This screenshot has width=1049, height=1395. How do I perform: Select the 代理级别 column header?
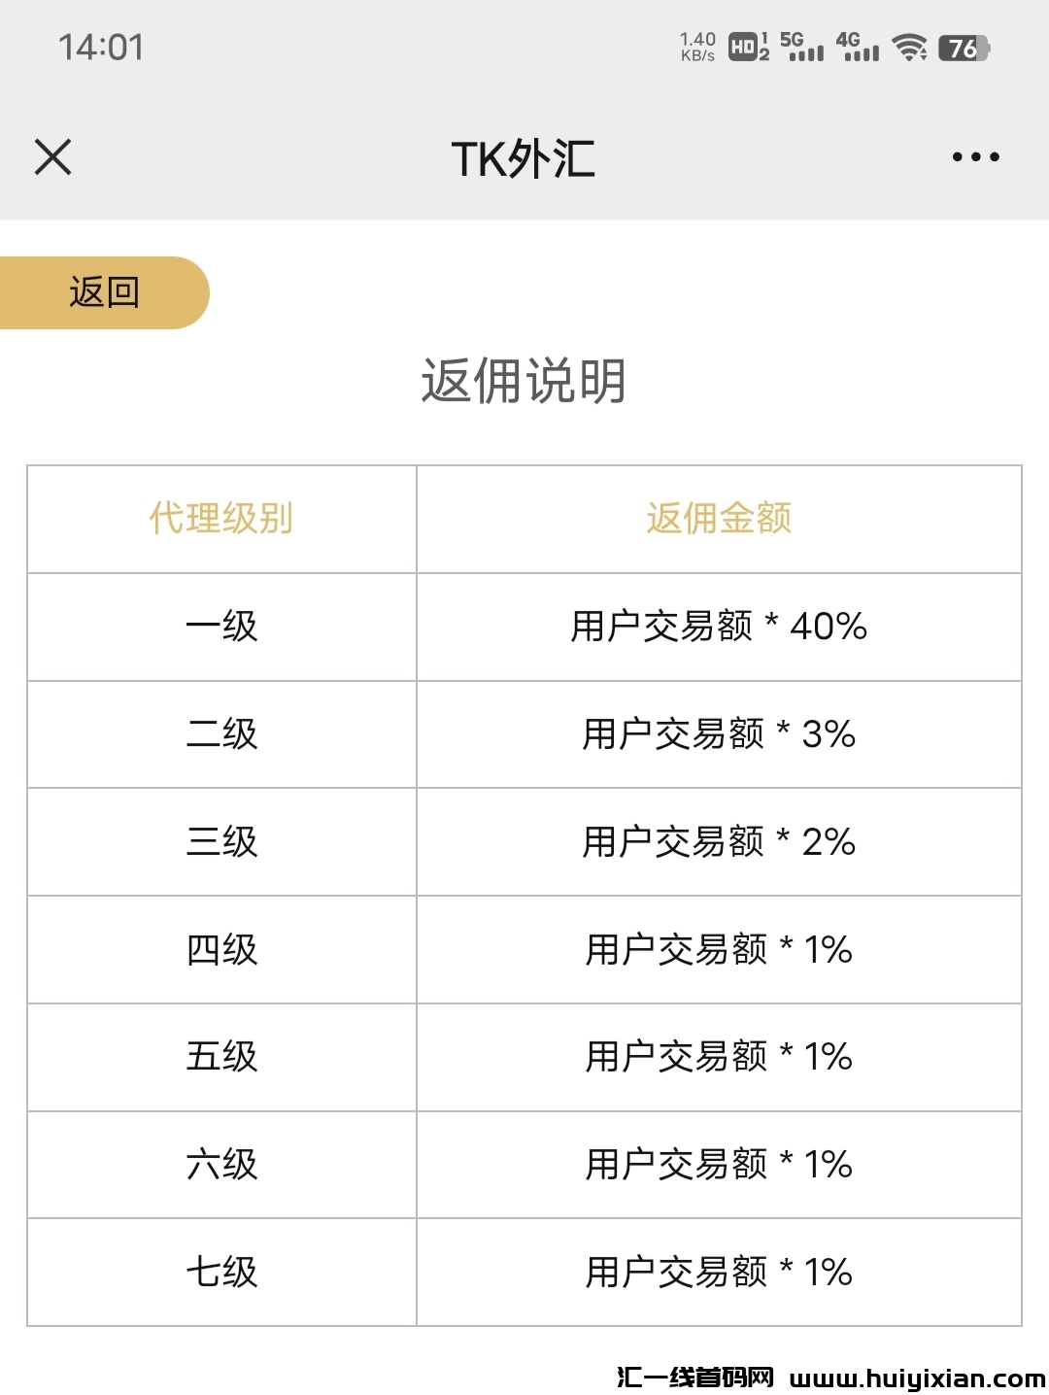point(221,519)
